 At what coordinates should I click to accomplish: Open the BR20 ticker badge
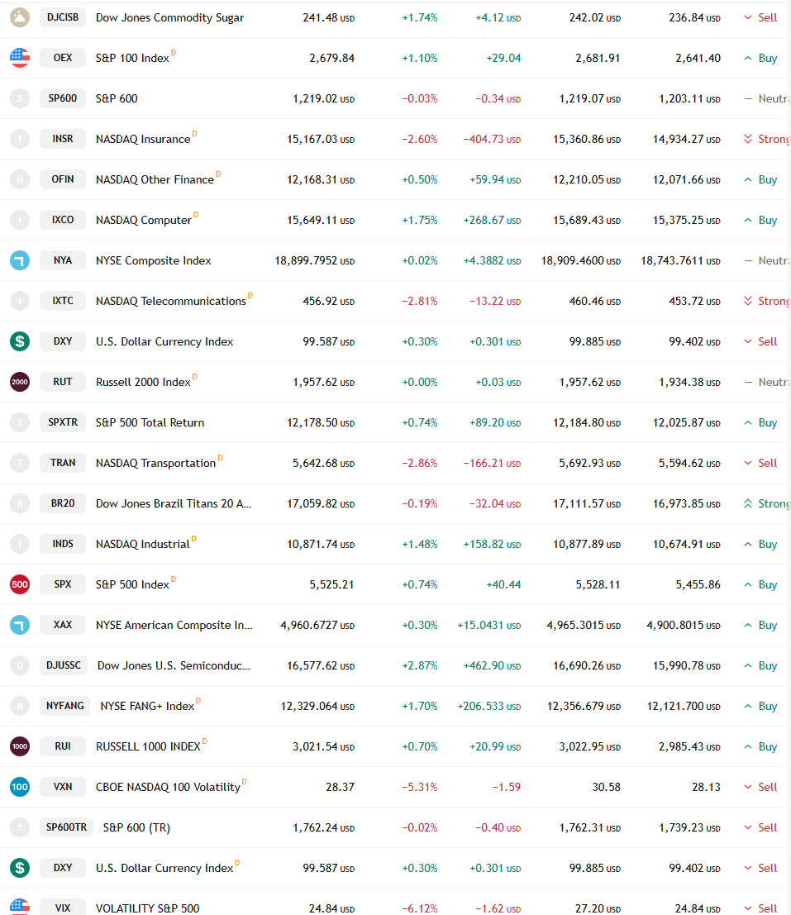point(63,503)
